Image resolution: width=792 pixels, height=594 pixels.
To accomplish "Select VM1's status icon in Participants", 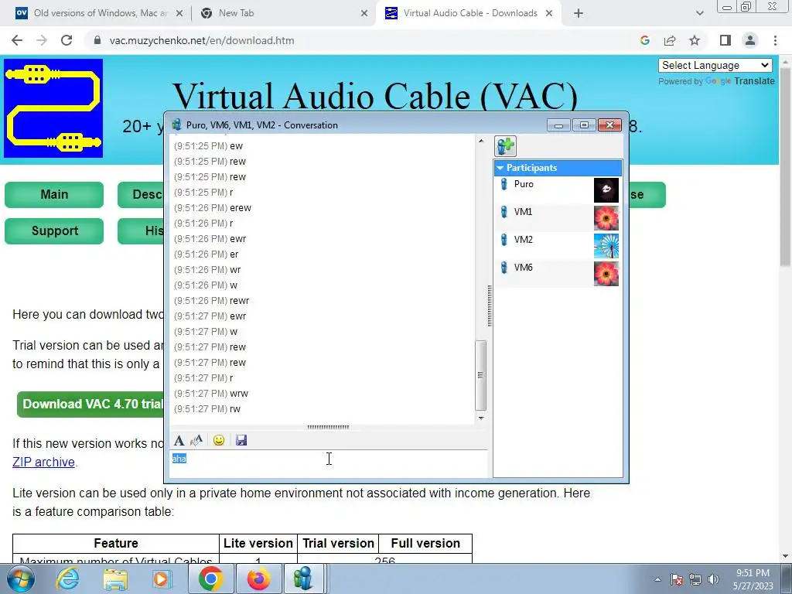I will 504,212.
